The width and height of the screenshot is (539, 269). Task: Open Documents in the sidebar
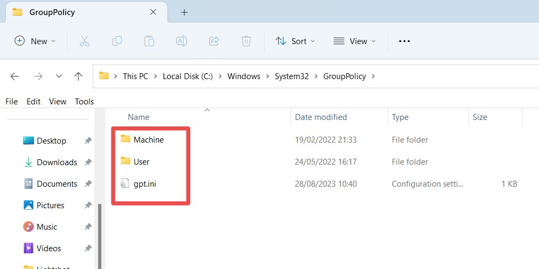tap(57, 184)
